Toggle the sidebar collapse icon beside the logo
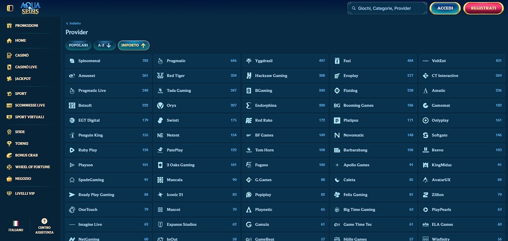Screen dimensions: 508x241 10,8
